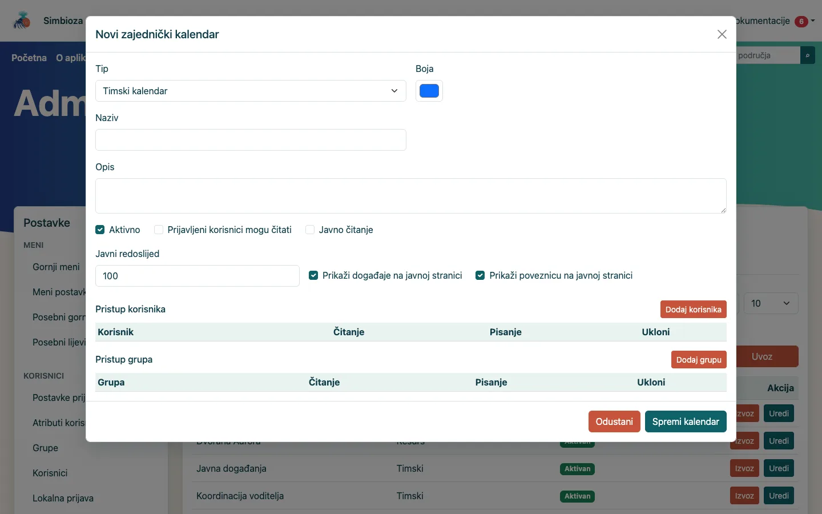Enable Prijavljeni korisnici mogu čitati

coord(159,230)
